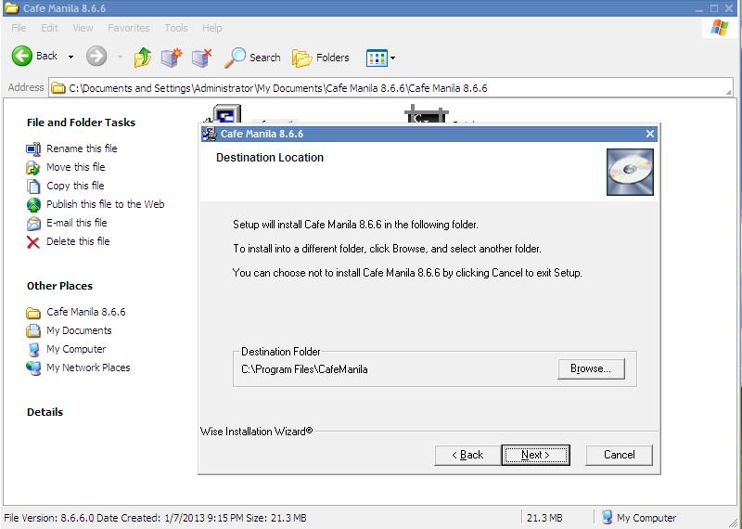742x529 pixels.
Task: Click the Next > button in setup wizard
Action: (x=536, y=455)
